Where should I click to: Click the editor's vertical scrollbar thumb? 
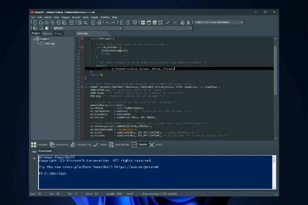click(275, 70)
